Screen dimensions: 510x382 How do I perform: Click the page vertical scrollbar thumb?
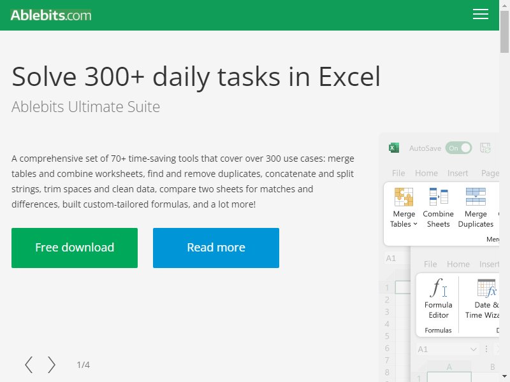pos(504,31)
